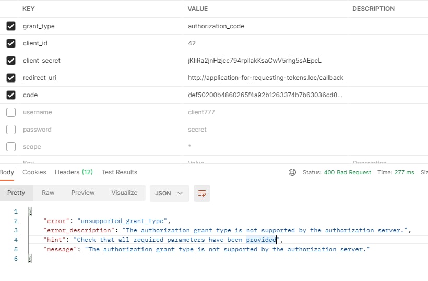Image resolution: width=428 pixels, height=281 pixels.
Task: Click the redirect_uri value field
Action: tap(266, 78)
